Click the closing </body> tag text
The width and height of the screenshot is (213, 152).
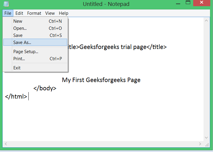pyautogui.click(x=45, y=88)
